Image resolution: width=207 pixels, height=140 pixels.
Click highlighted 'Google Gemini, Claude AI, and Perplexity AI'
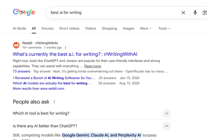pos(102,135)
